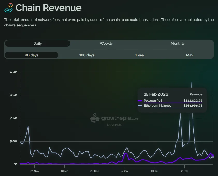Select the 1 year range option
218x176 pixels.
pos(140,55)
